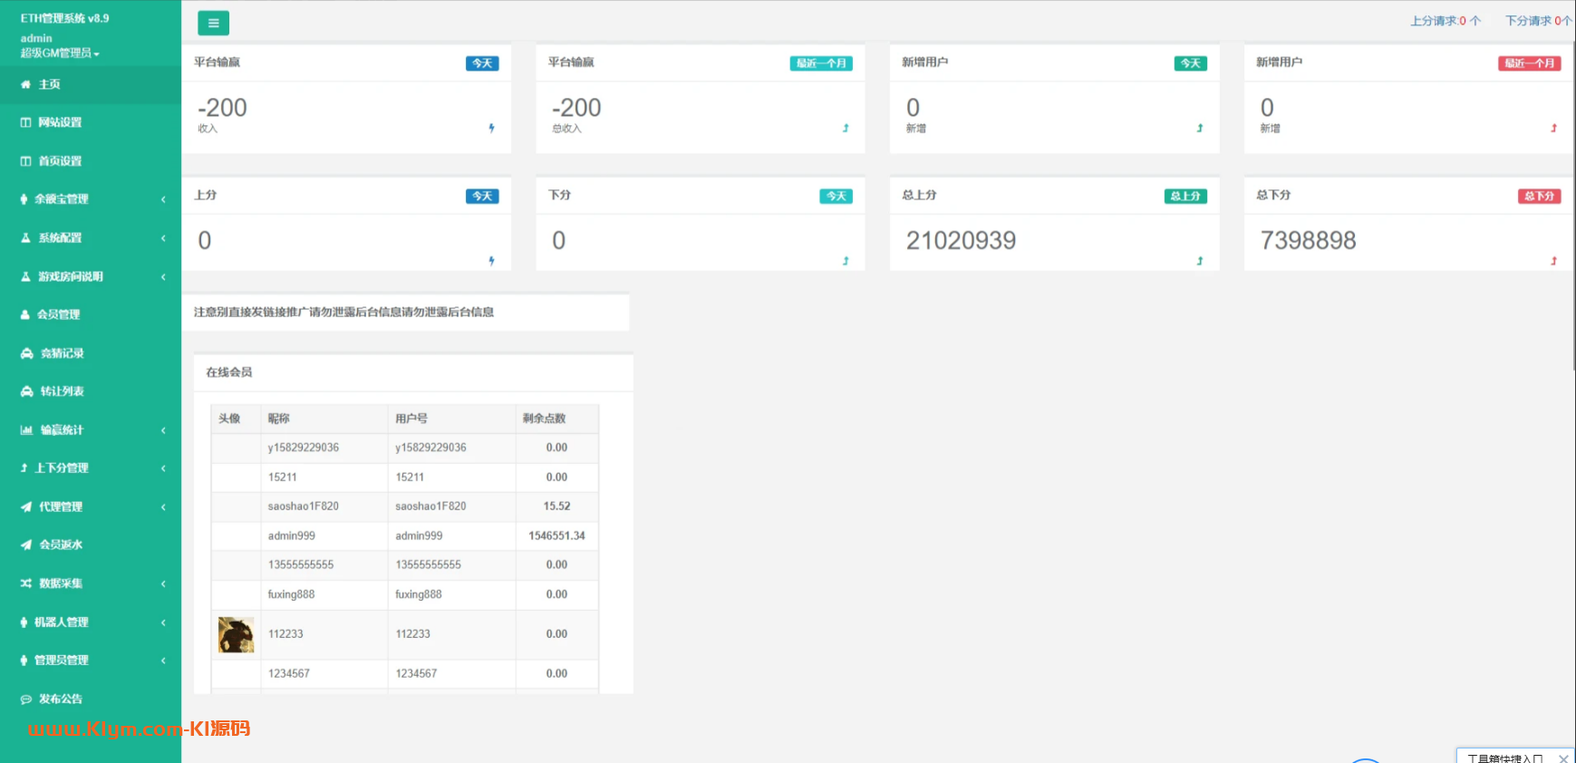Click user number 15211 in the 用户号 column
The height and width of the screenshot is (763, 1576).
click(410, 477)
